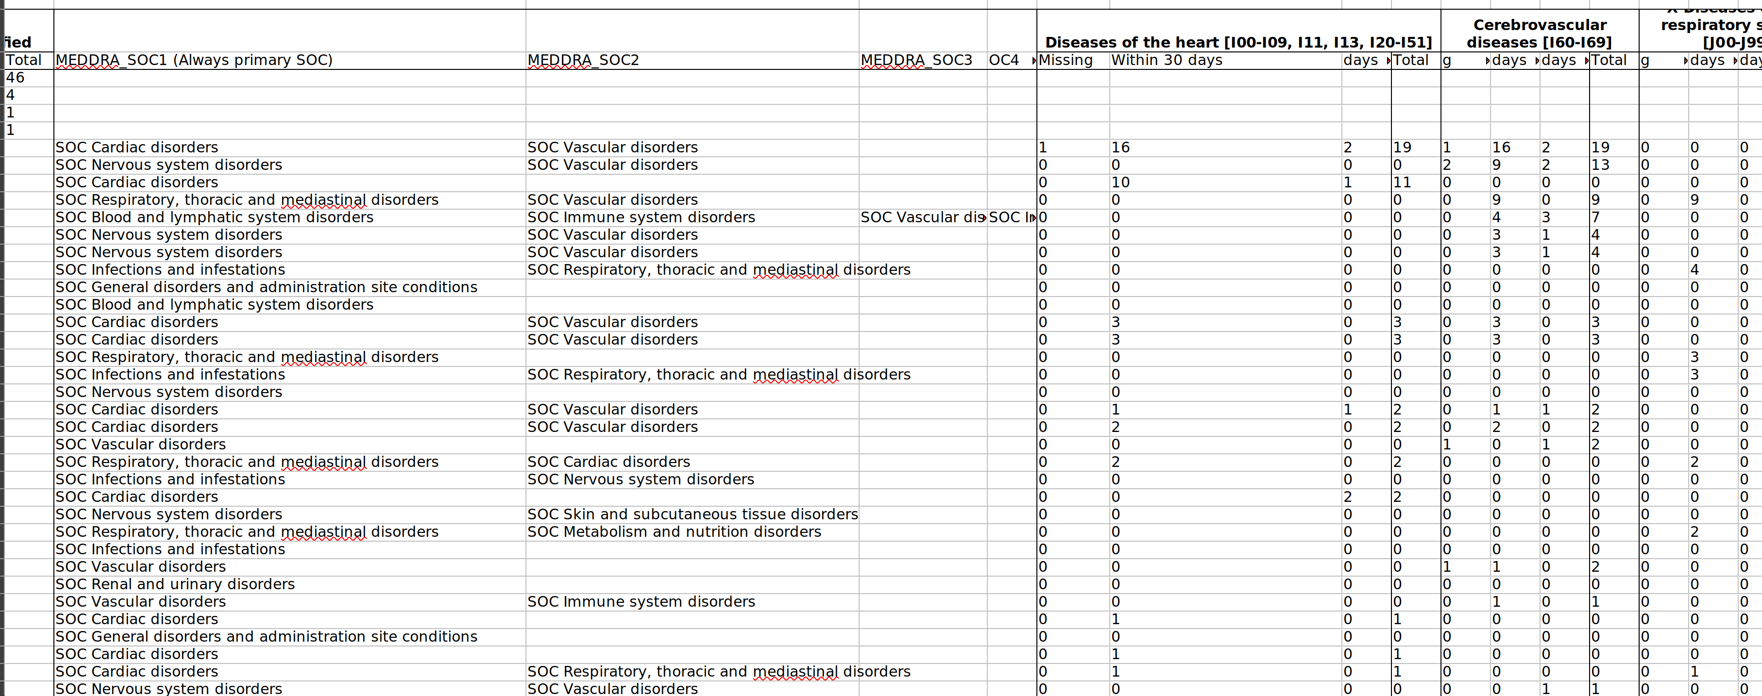Select "SOC Blood and lymphatic system disorders" beside Immune system
This screenshot has width=1762, height=696.
(x=289, y=217)
